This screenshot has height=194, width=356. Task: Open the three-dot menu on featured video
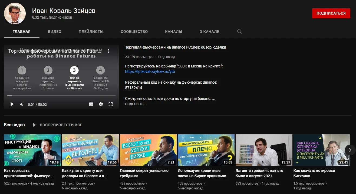tap(109, 51)
